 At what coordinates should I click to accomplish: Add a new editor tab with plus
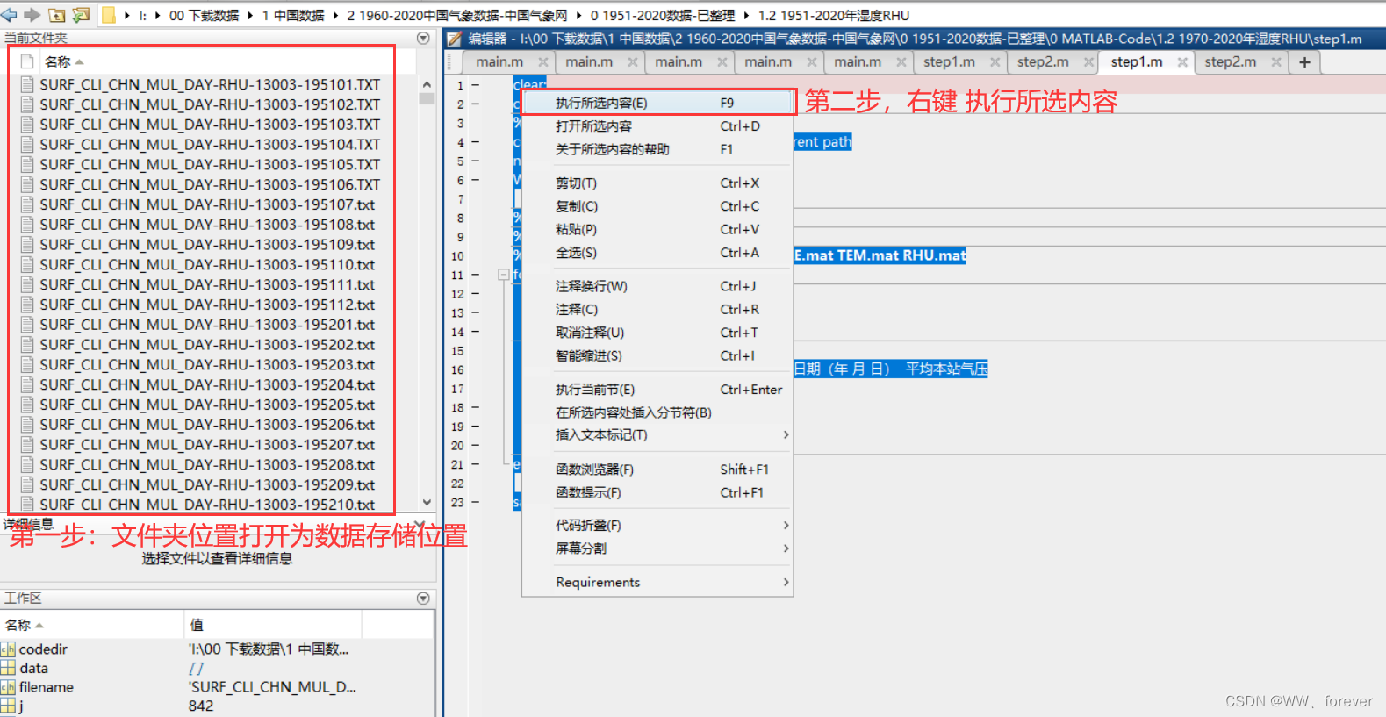click(x=1304, y=62)
